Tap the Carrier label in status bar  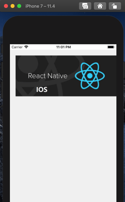coord(17,47)
